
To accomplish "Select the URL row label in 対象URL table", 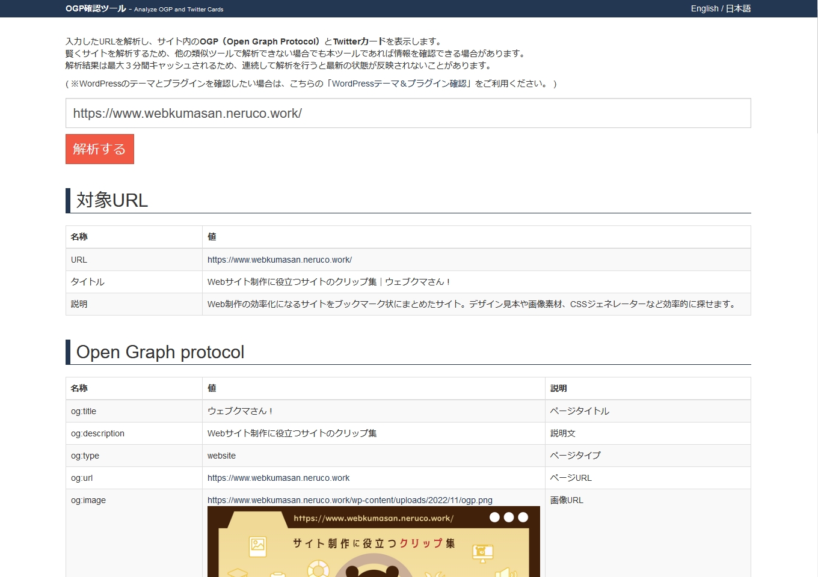I will click(x=79, y=260).
